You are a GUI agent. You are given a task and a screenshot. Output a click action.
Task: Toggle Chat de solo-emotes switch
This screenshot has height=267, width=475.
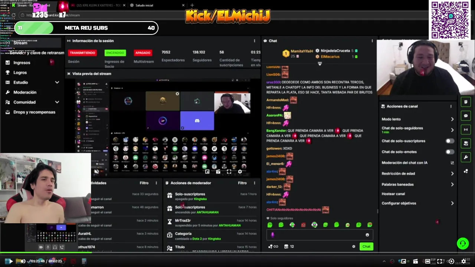pos(450,152)
